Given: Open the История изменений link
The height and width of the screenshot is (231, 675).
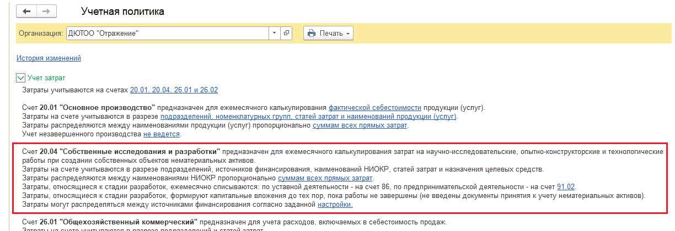Looking at the screenshot, I should click(49, 58).
